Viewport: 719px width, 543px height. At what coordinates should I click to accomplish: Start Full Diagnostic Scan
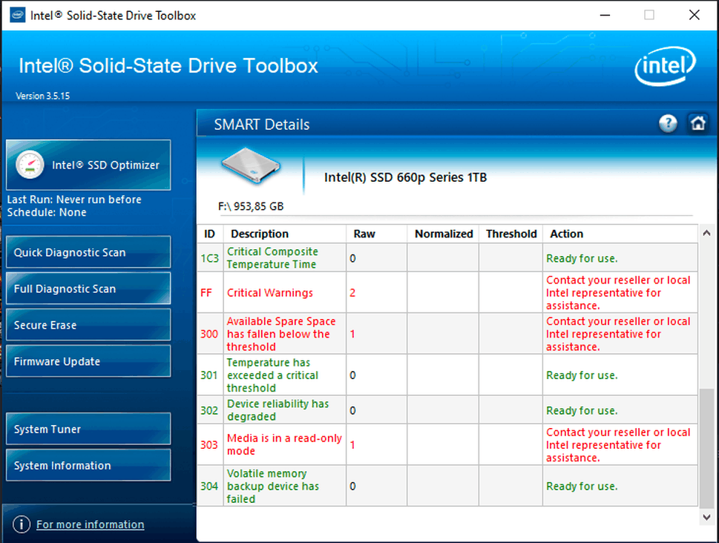pyautogui.click(x=88, y=289)
